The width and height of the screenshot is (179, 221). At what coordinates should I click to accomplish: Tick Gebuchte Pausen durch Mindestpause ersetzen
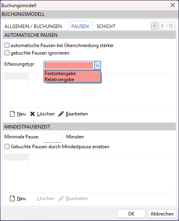point(7,146)
